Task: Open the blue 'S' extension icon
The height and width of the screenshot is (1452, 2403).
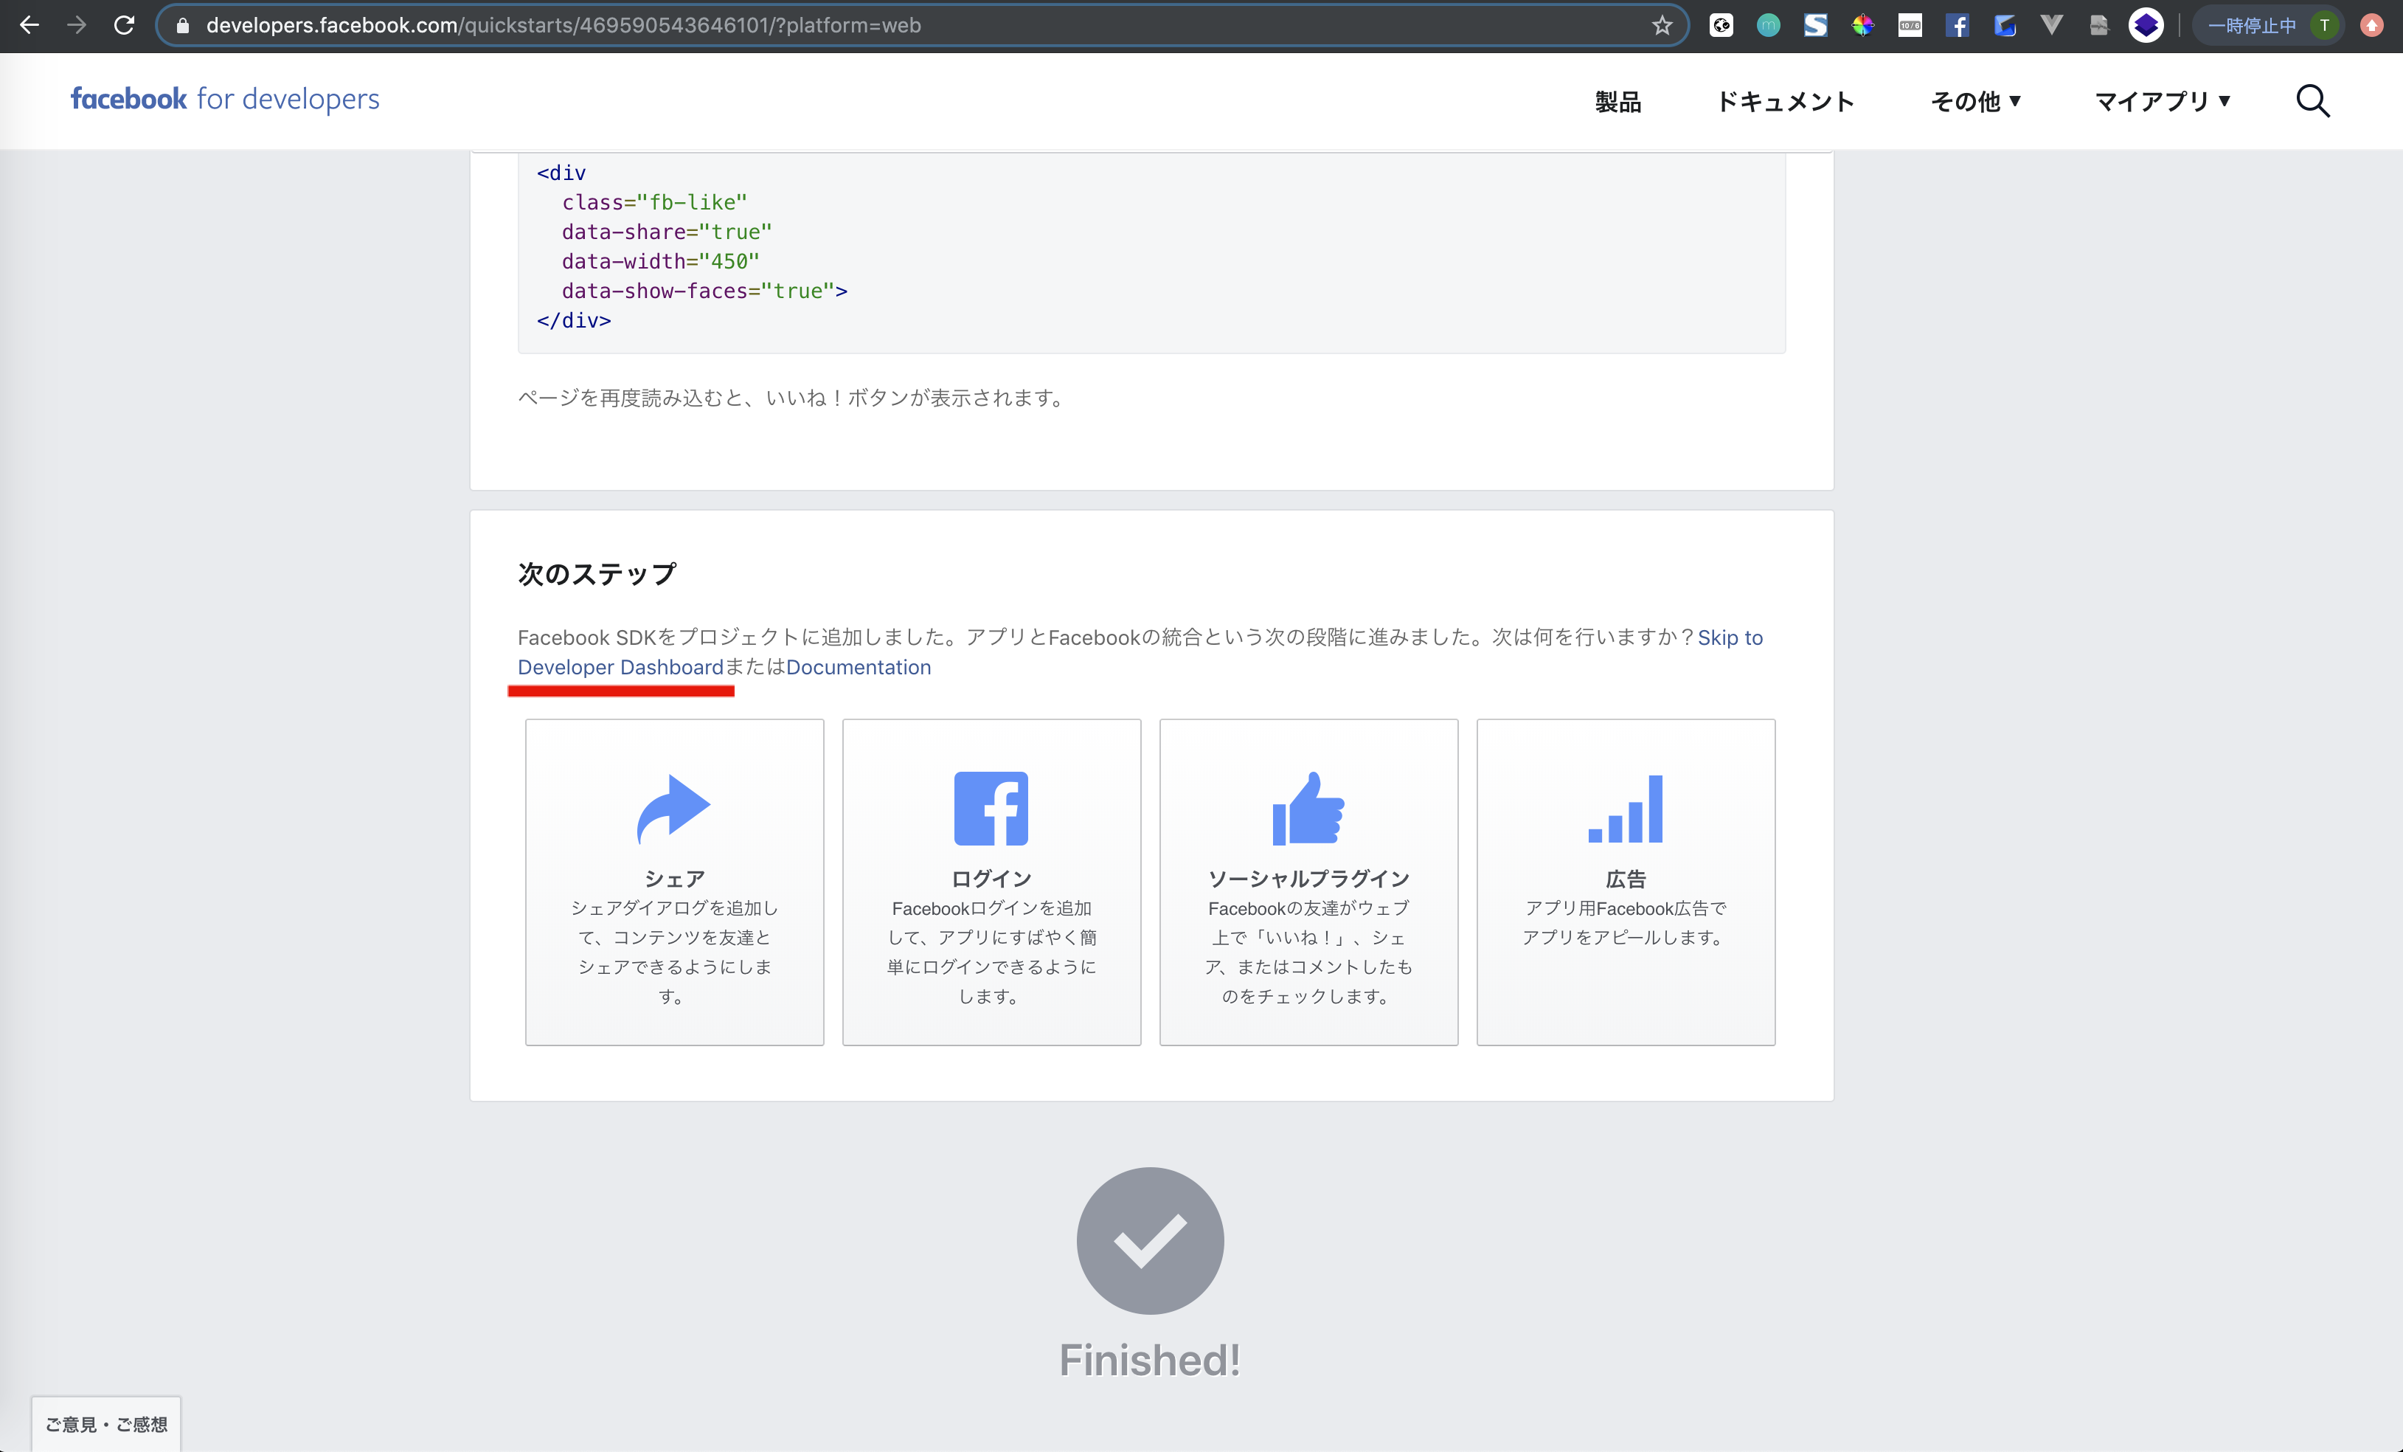Action: [x=1815, y=25]
